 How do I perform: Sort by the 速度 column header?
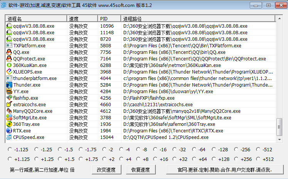[x=82, y=19]
